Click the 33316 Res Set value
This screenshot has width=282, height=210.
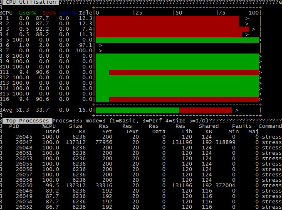[x=104, y=186]
